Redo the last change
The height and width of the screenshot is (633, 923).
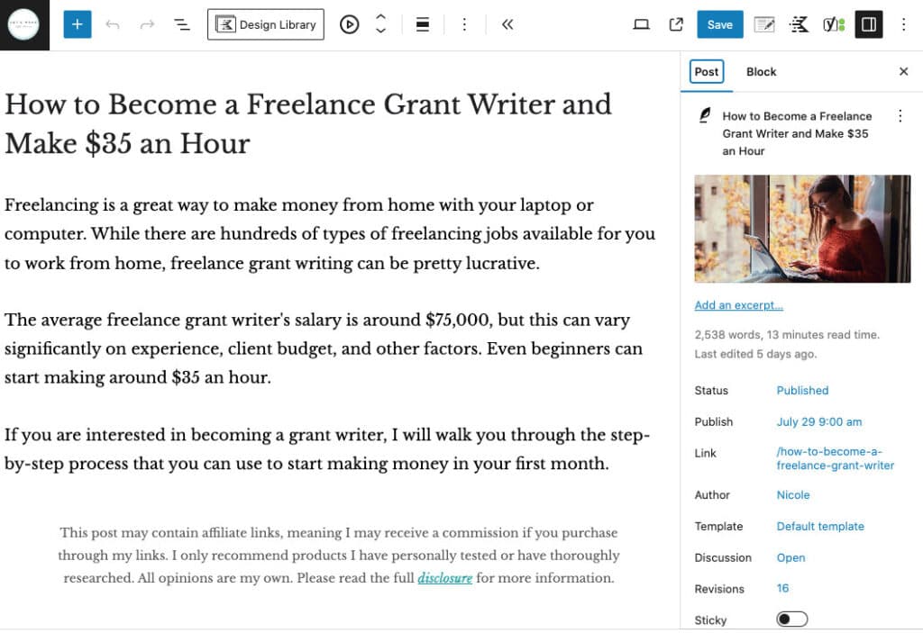pos(146,24)
